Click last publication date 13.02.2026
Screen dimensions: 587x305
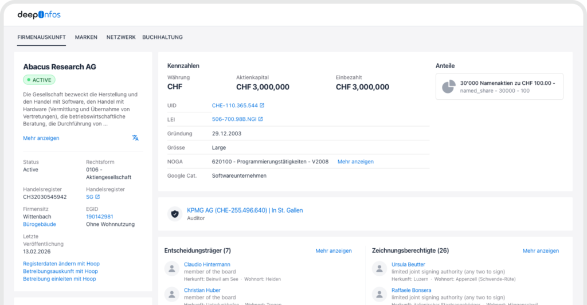(37, 252)
